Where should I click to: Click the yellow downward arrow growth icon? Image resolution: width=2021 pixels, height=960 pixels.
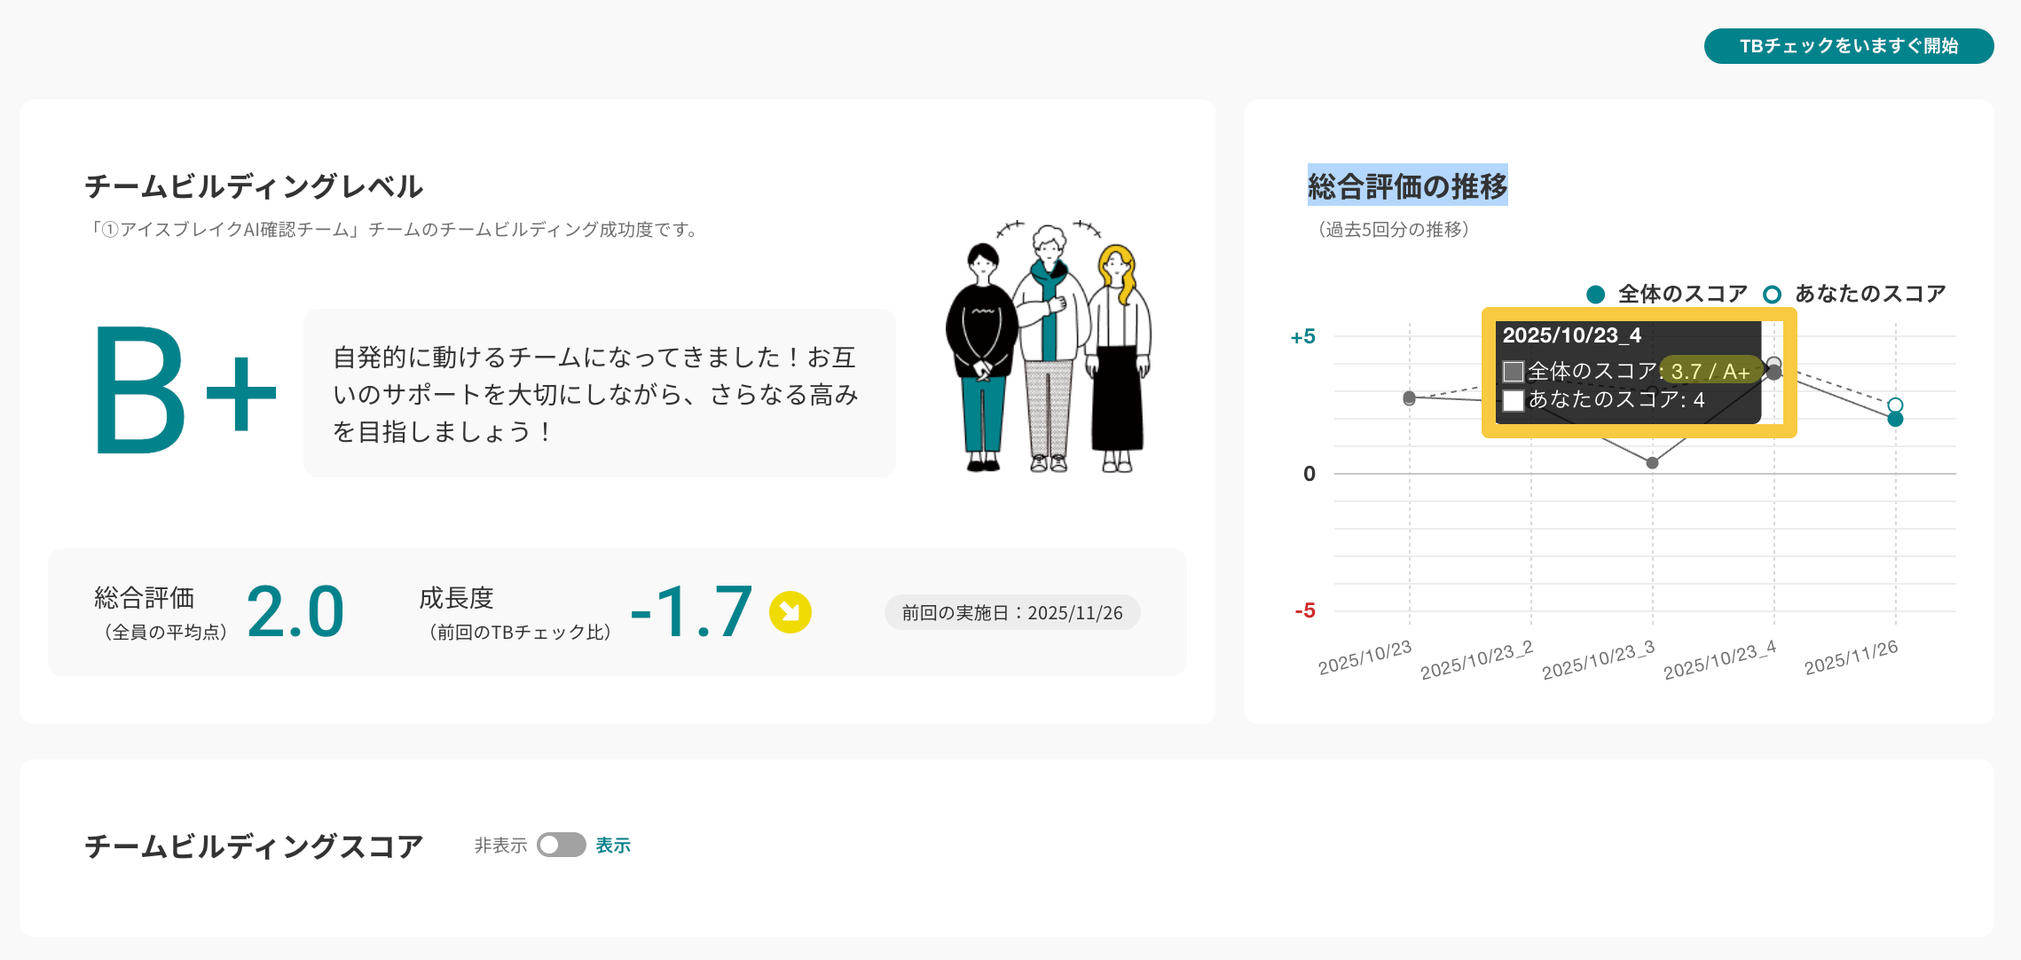(x=790, y=612)
